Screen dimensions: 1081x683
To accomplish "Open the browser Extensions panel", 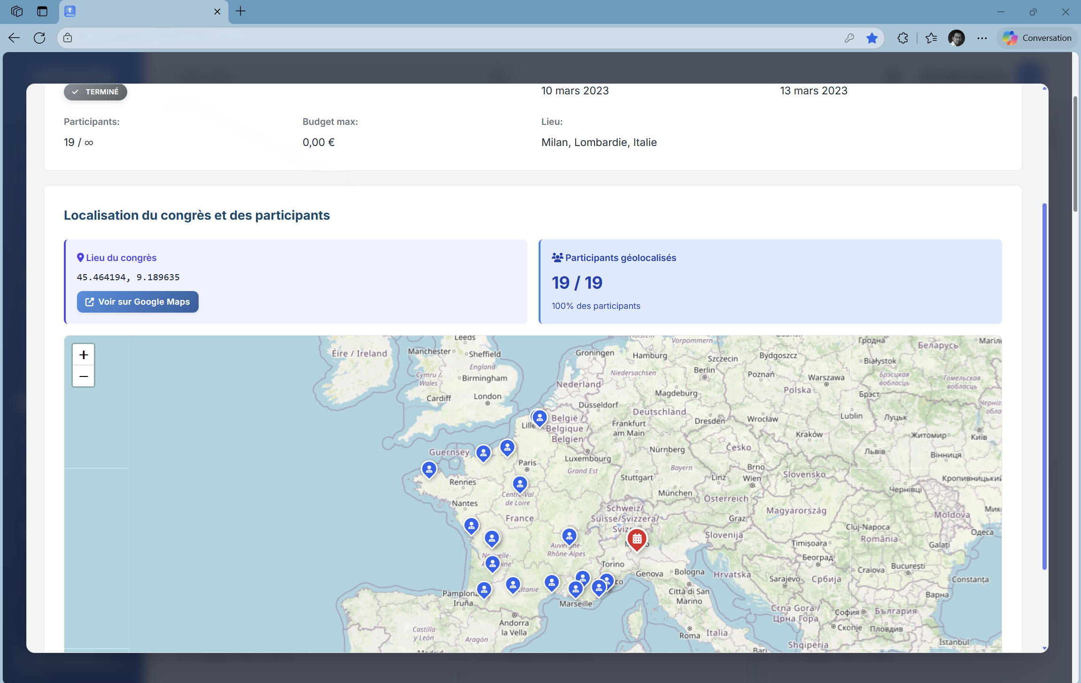I will click(x=903, y=38).
